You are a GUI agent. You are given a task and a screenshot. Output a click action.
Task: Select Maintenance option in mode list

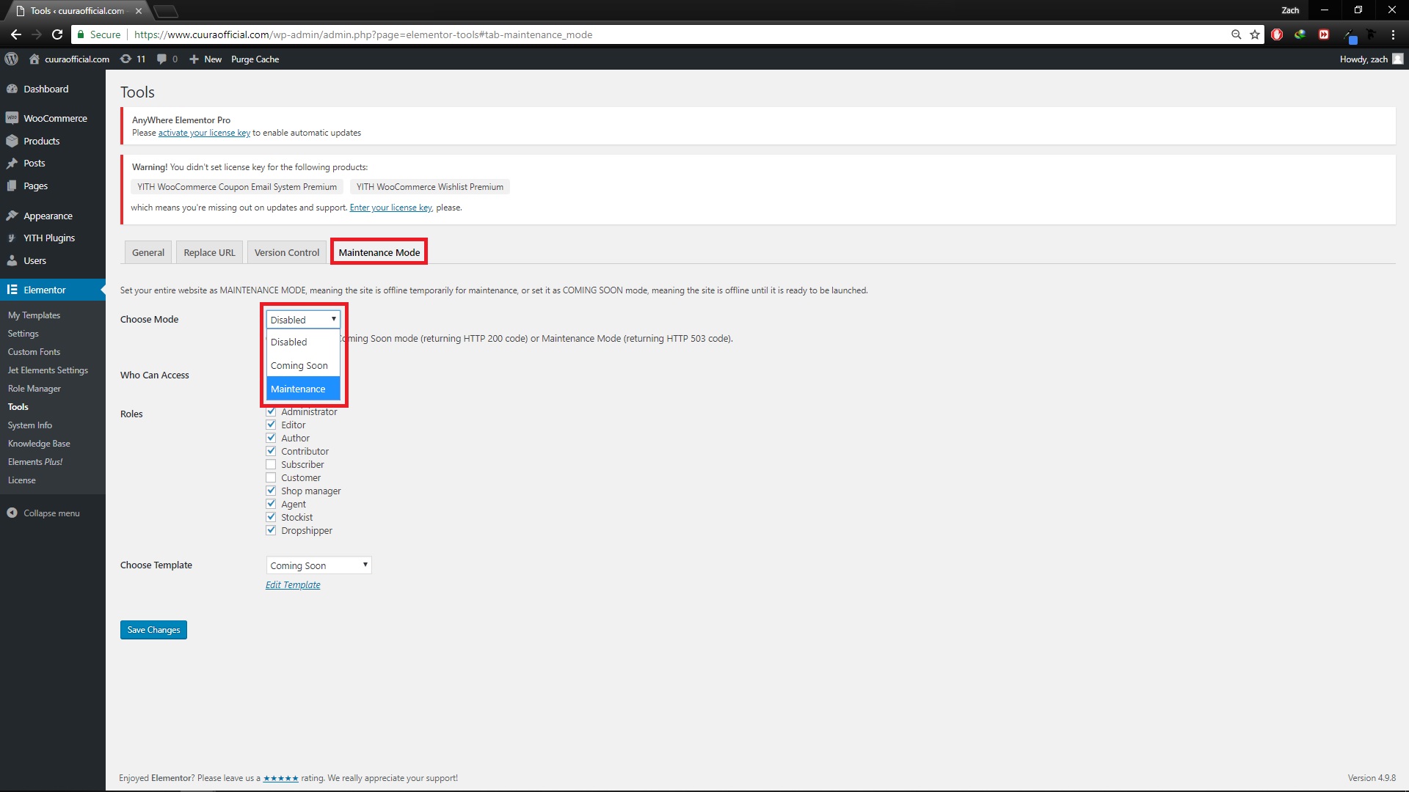[303, 389]
